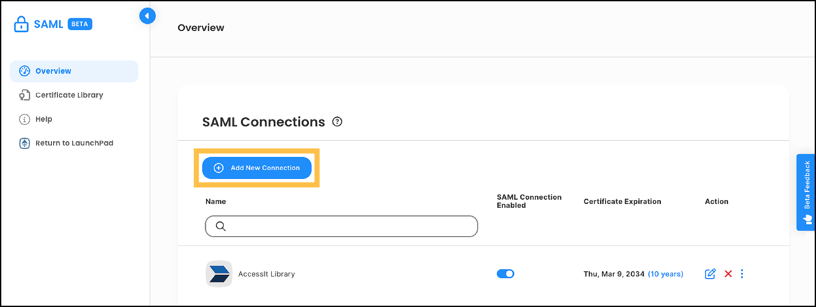This screenshot has height=307, width=816.
Task: Edit the AccessIt Library connection
Action: tap(710, 274)
